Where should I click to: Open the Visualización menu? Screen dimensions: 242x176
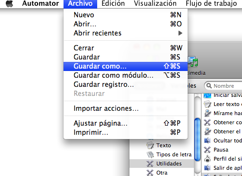tap(155, 3)
